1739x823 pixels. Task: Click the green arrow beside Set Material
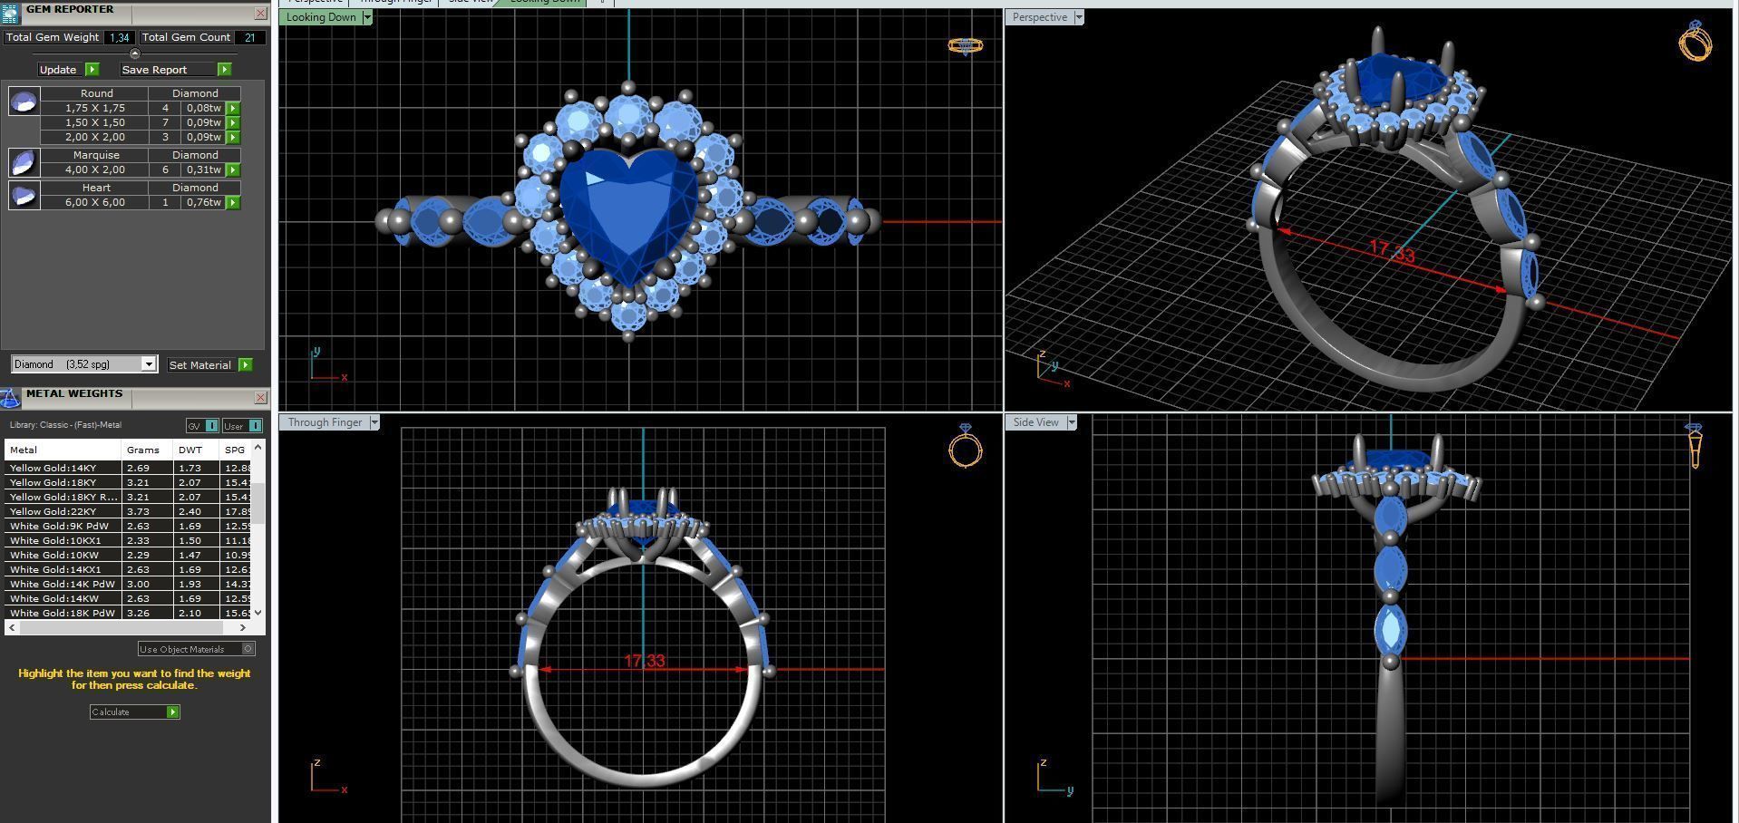[x=245, y=364]
